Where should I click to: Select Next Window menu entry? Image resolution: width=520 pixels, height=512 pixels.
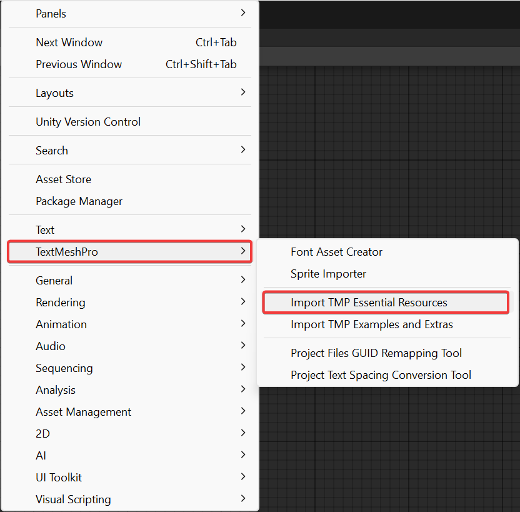[x=69, y=43]
